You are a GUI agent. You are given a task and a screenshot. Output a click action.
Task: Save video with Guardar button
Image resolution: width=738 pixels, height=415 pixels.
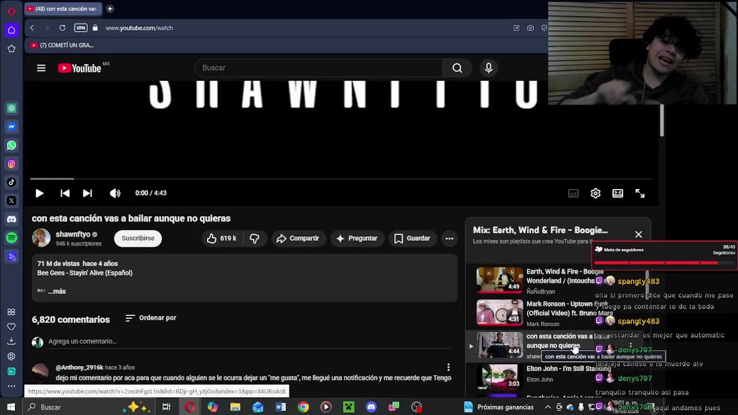(412, 238)
